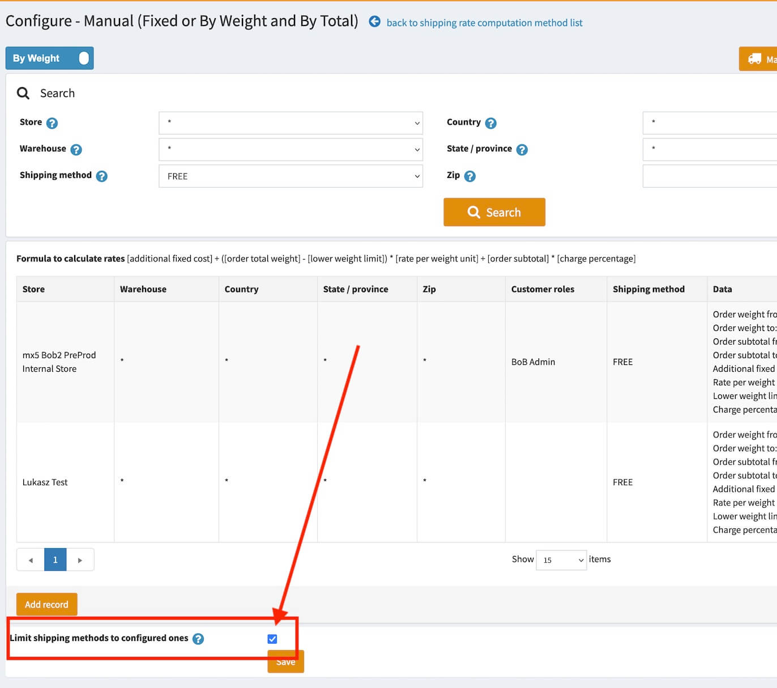Change the Show items per page dropdown
Image resolution: width=777 pixels, height=688 pixels.
[561, 560]
